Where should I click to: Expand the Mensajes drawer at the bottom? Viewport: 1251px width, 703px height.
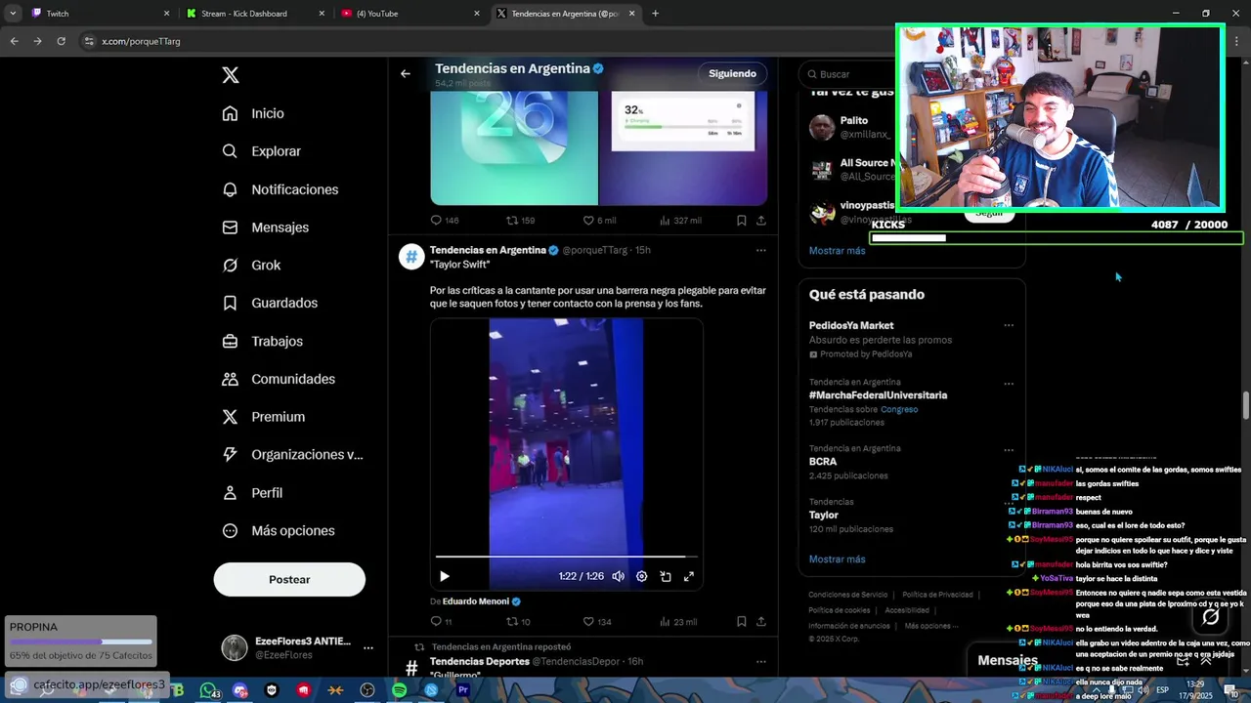tap(1205, 661)
